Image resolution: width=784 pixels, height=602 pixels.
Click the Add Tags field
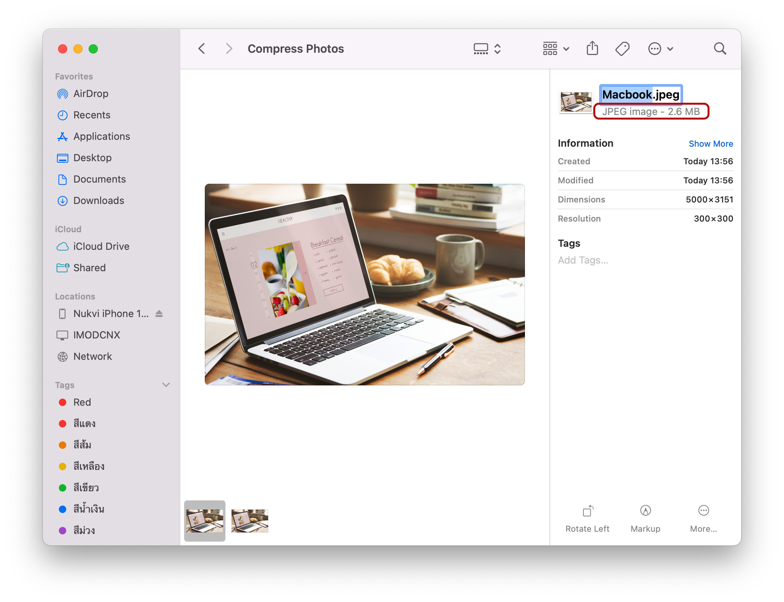[x=583, y=260]
